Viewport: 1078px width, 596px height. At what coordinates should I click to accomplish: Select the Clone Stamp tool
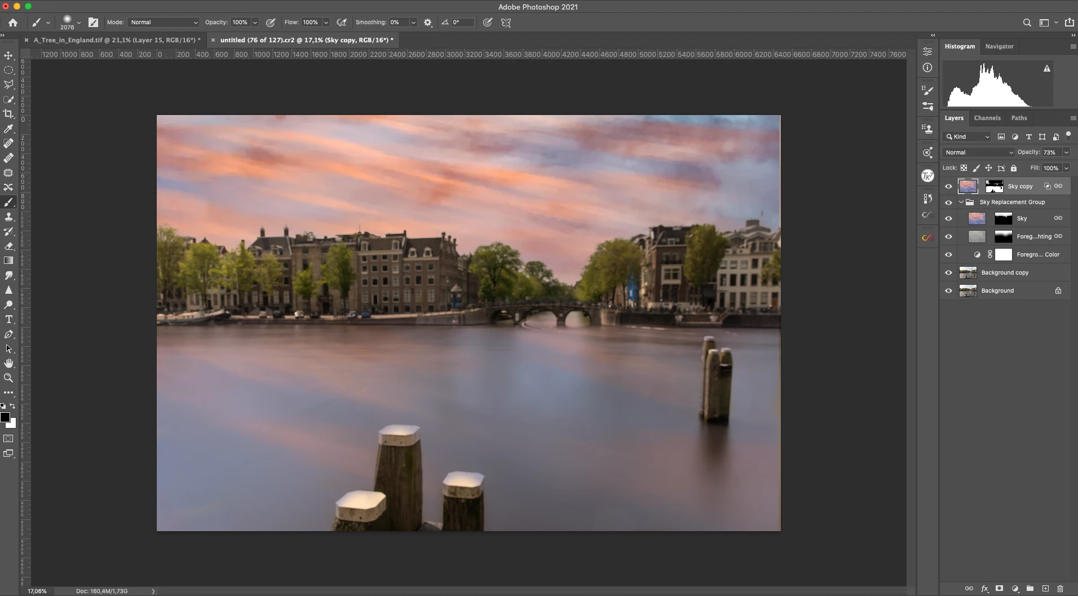tap(8, 217)
